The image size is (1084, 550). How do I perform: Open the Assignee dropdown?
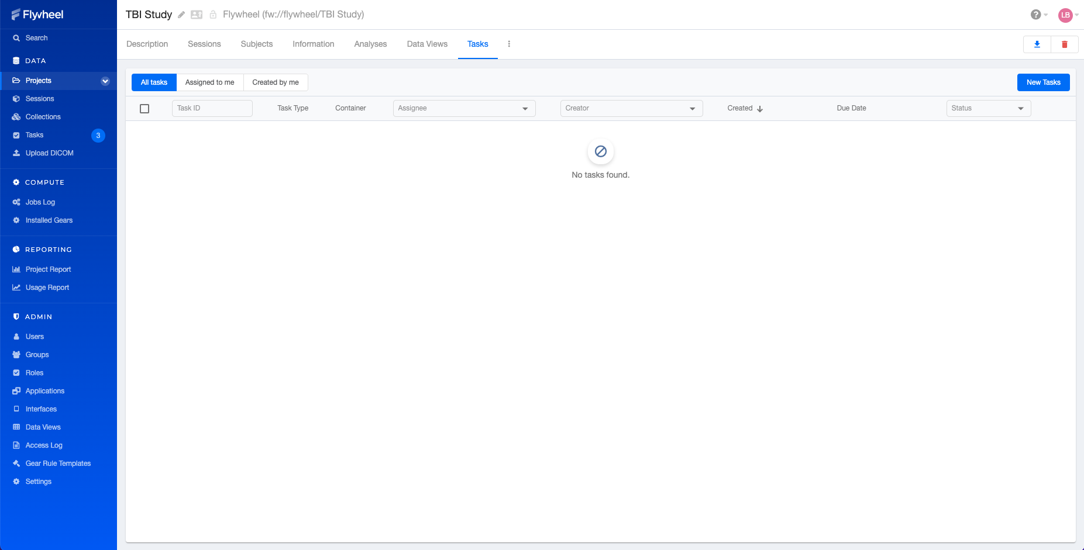(x=464, y=108)
